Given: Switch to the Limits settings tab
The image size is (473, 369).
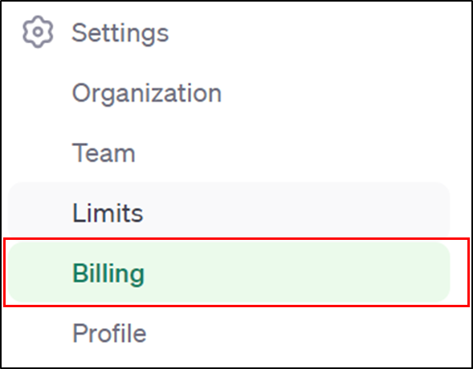Looking at the screenshot, I should [x=108, y=213].
